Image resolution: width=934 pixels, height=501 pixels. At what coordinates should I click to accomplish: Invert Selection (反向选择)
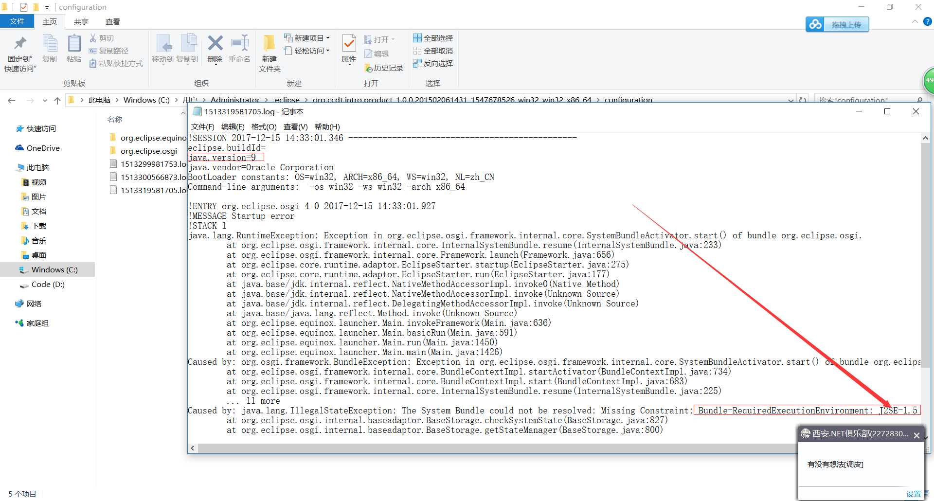click(433, 63)
